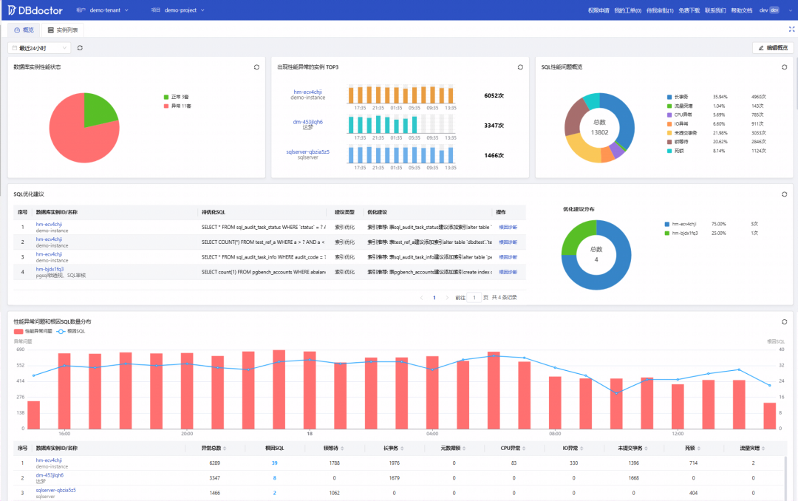Toggle hm-bjdx1fq3 in the 优化建议分布 legend

pyautogui.click(x=681, y=234)
